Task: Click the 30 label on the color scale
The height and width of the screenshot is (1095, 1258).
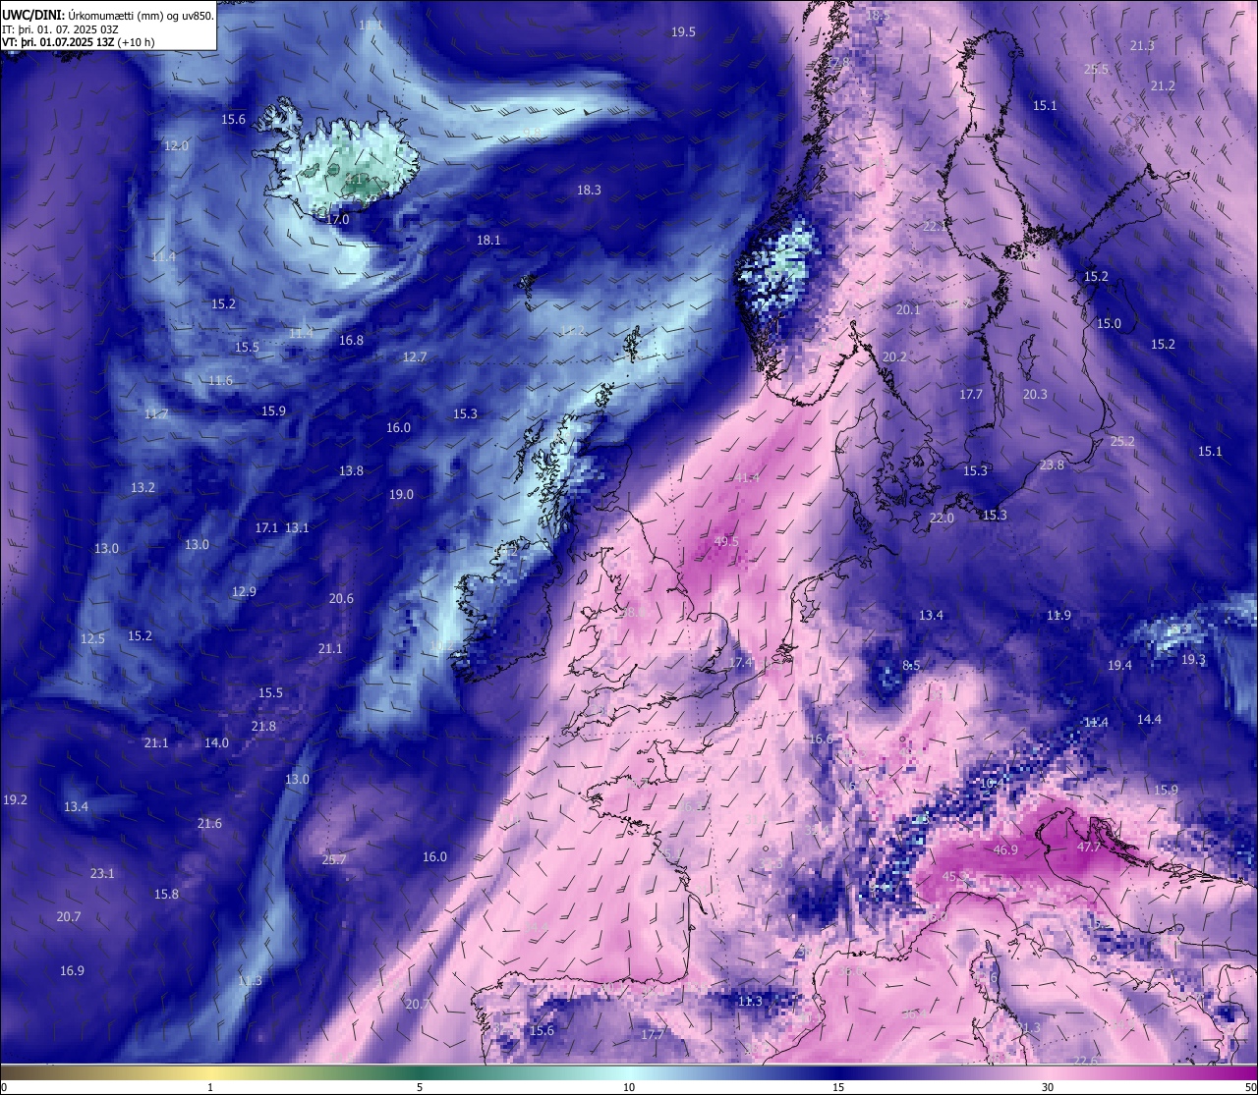Action: click(1048, 1087)
